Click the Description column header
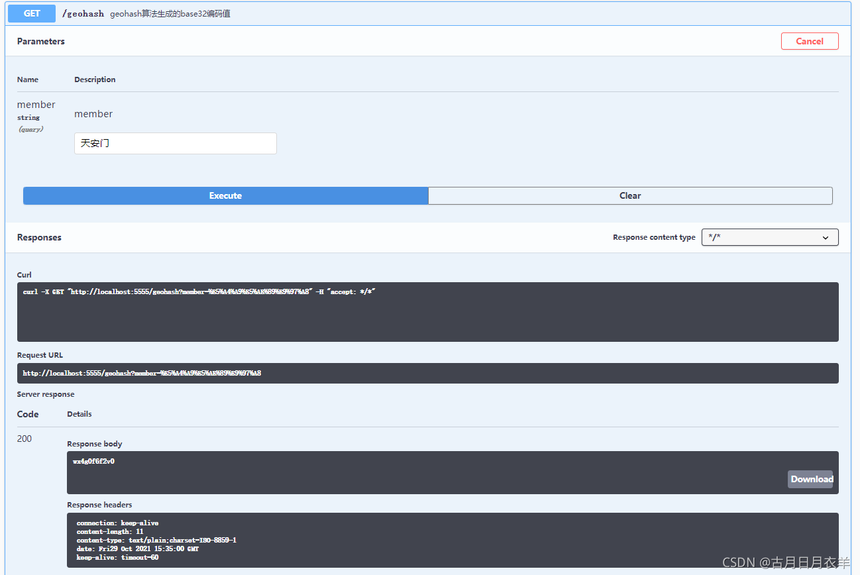Screen dimensions: 860x575 (x=95, y=79)
